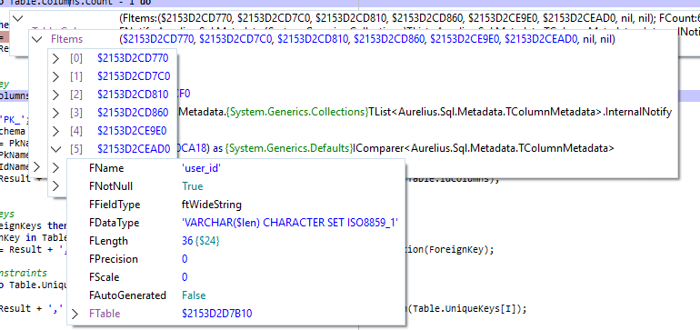The height and width of the screenshot is (330, 700).
Task: Select address $2153D2CEAD0 in item [5]
Action: [134, 149]
